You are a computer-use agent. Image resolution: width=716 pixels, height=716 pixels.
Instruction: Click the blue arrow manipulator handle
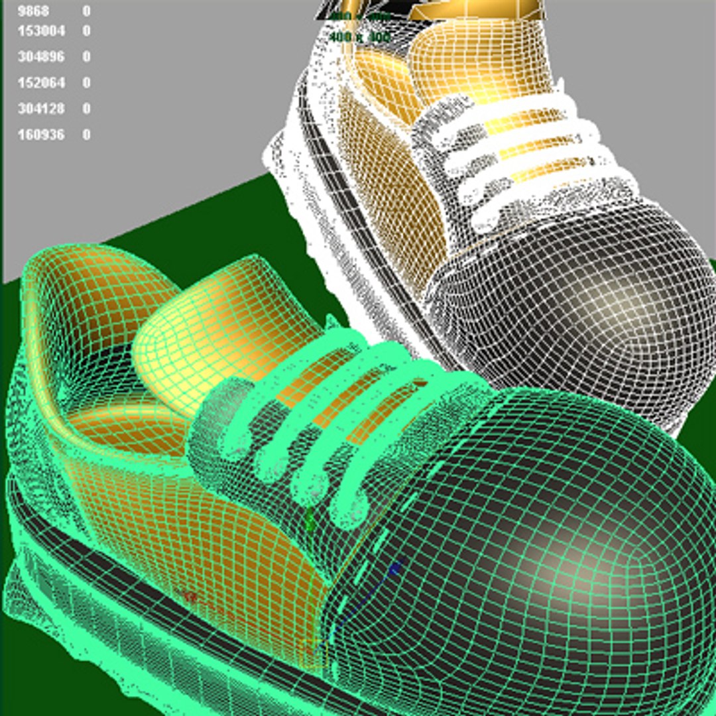click(x=395, y=567)
